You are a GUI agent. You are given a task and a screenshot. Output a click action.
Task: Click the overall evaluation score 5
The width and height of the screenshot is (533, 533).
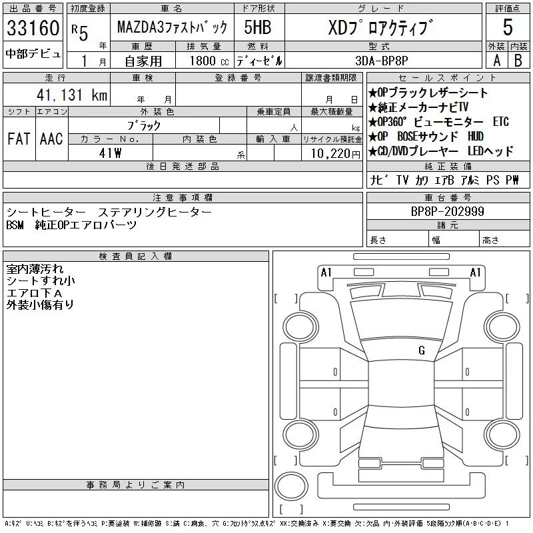[x=508, y=27]
